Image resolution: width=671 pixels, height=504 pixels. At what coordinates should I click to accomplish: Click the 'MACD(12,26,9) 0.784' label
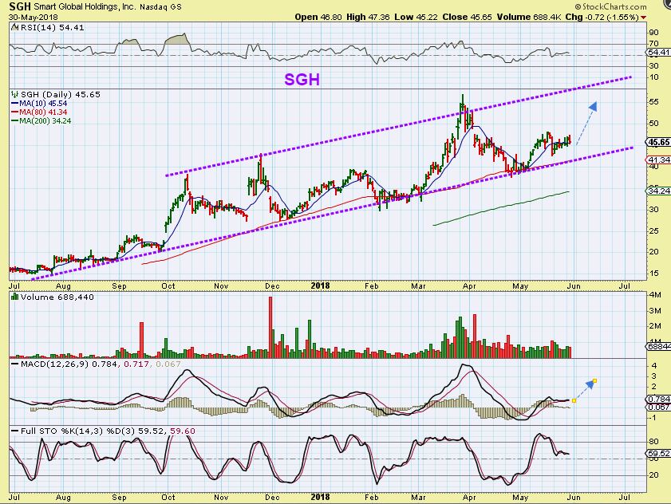69,364
